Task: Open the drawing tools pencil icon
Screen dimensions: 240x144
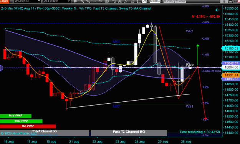Action: 82,1
